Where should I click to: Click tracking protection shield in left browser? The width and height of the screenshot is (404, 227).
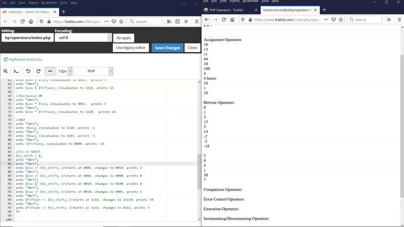41,21
